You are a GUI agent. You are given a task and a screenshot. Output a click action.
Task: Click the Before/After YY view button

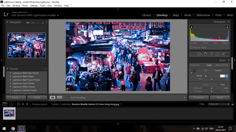pos(59,98)
